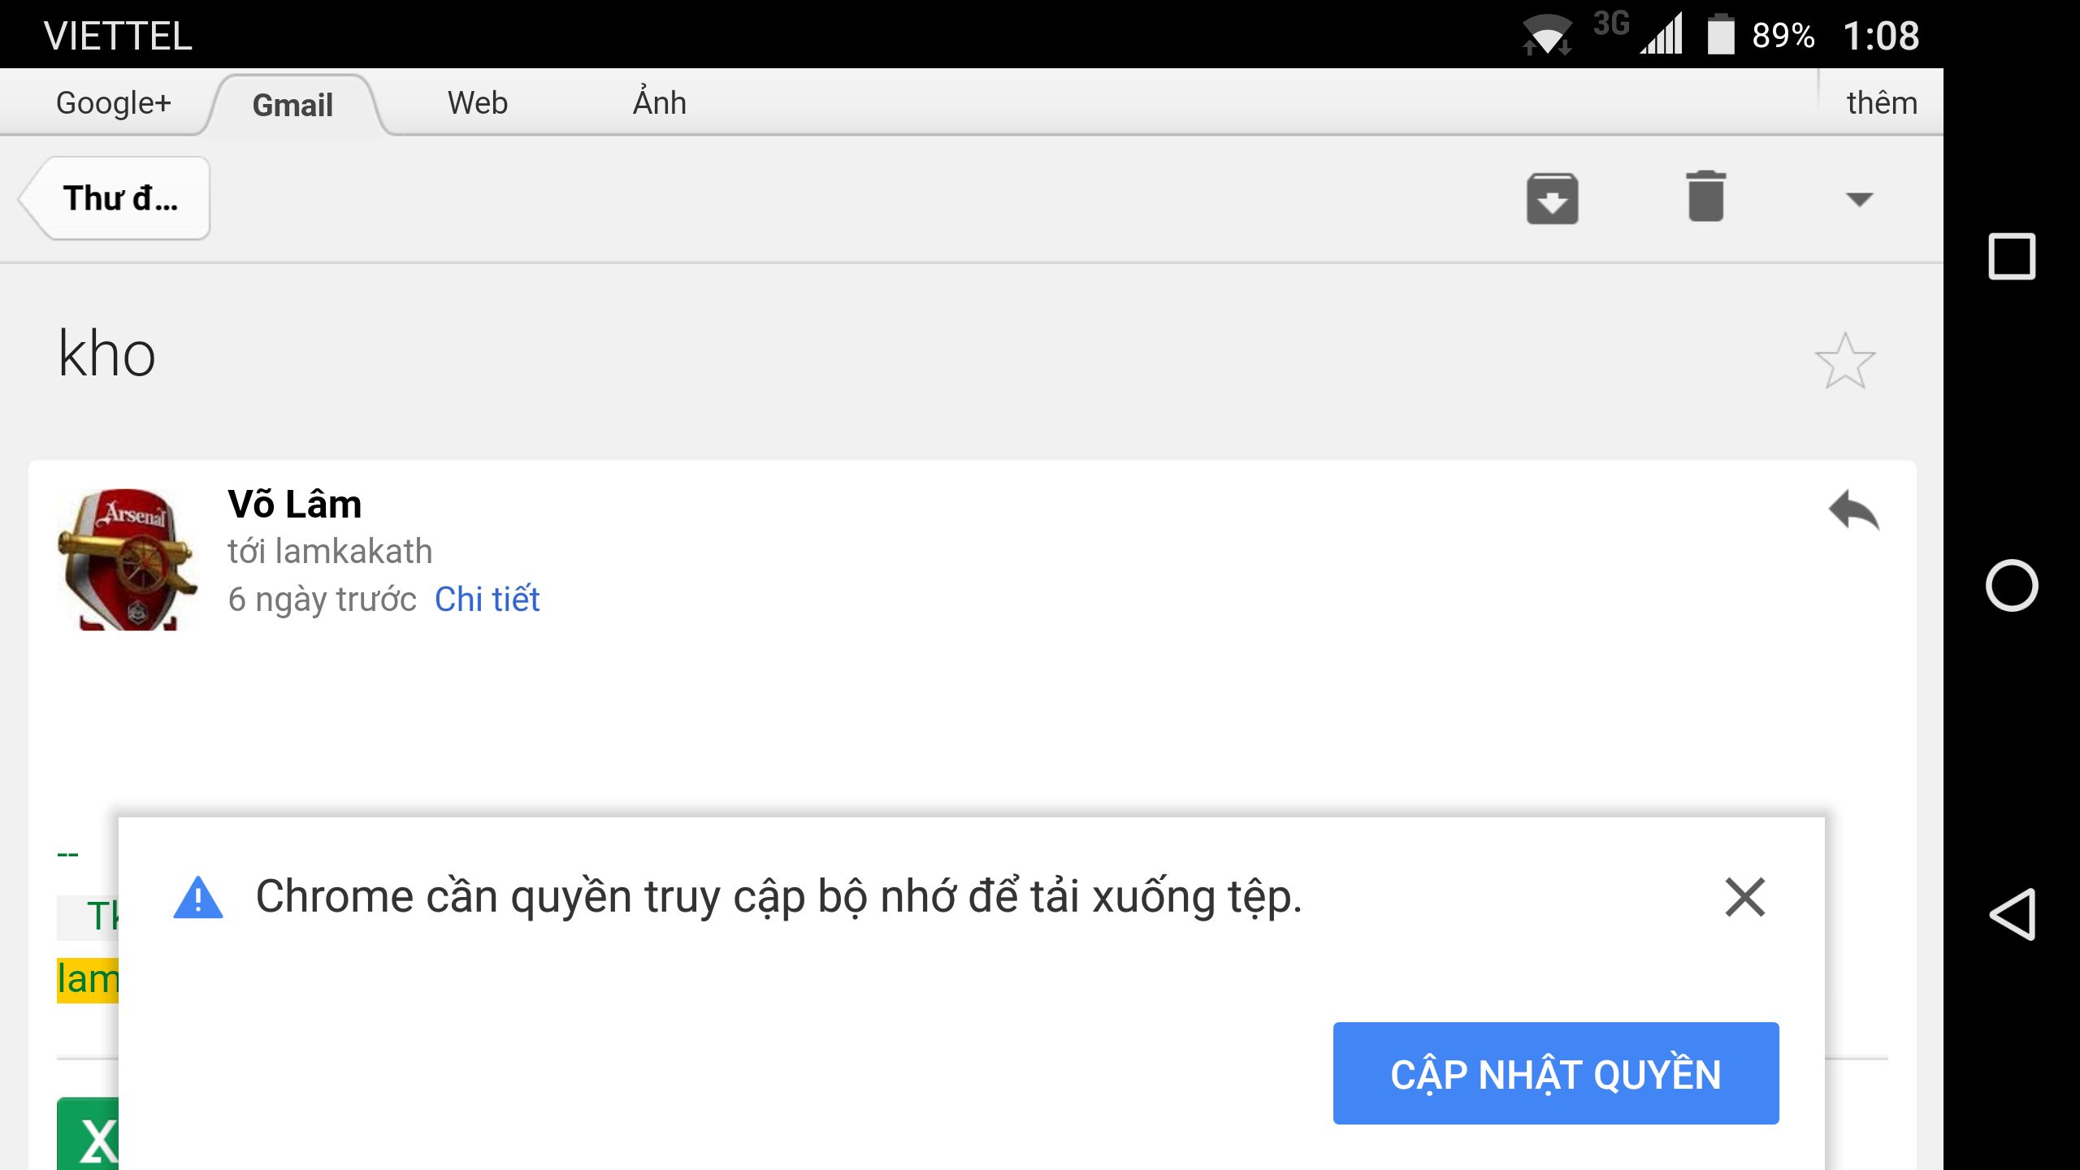Screen dimensions: 2080x1170
Task: Star the "kho" conversation
Action: pos(1845,360)
